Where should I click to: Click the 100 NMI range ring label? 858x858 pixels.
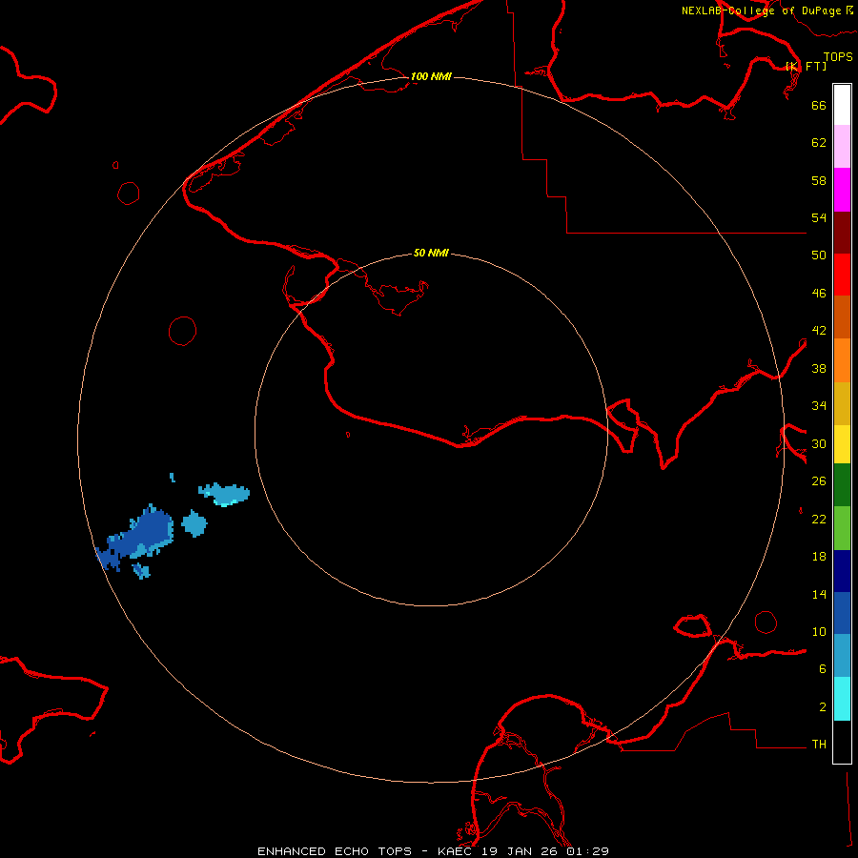[x=431, y=76]
